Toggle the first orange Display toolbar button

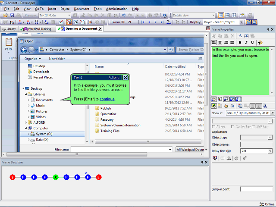(x=248, y=22)
